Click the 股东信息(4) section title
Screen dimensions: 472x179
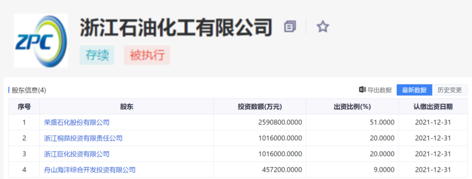pyautogui.click(x=28, y=90)
